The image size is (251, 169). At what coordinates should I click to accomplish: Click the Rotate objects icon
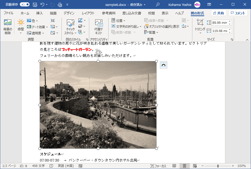tap(184, 26)
